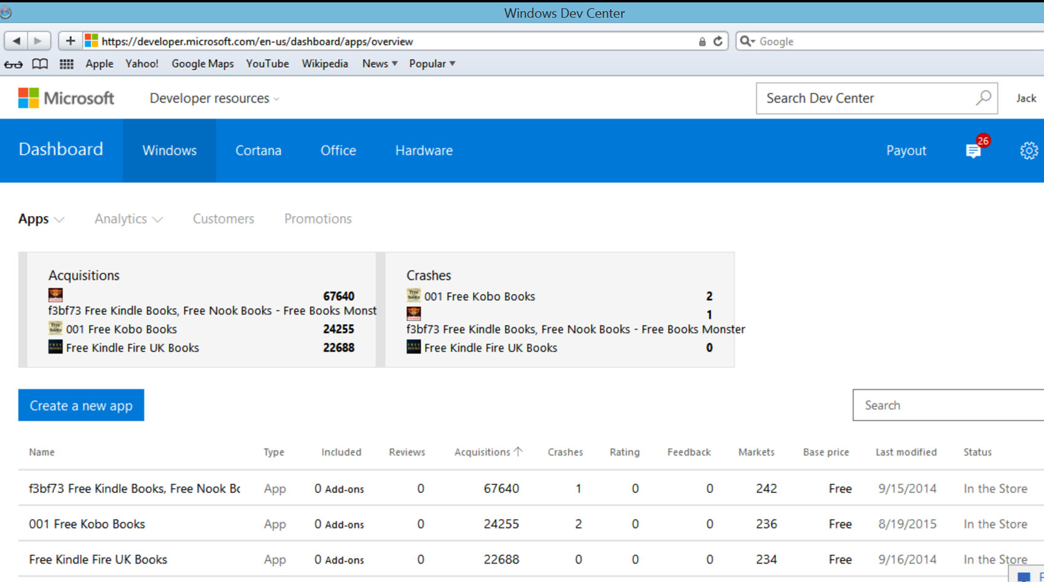Expand the Developer resources dropdown
Viewport: 1044px width, 582px height.
[x=214, y=98]
